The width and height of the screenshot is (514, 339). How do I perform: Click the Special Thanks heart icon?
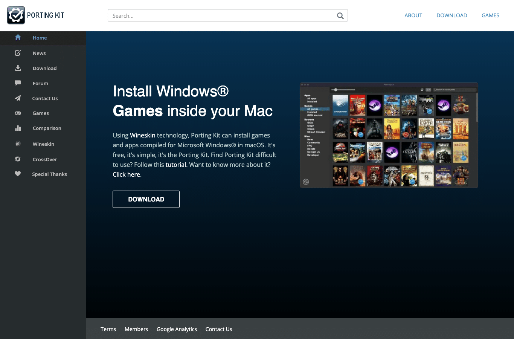(x=18, y=174)
